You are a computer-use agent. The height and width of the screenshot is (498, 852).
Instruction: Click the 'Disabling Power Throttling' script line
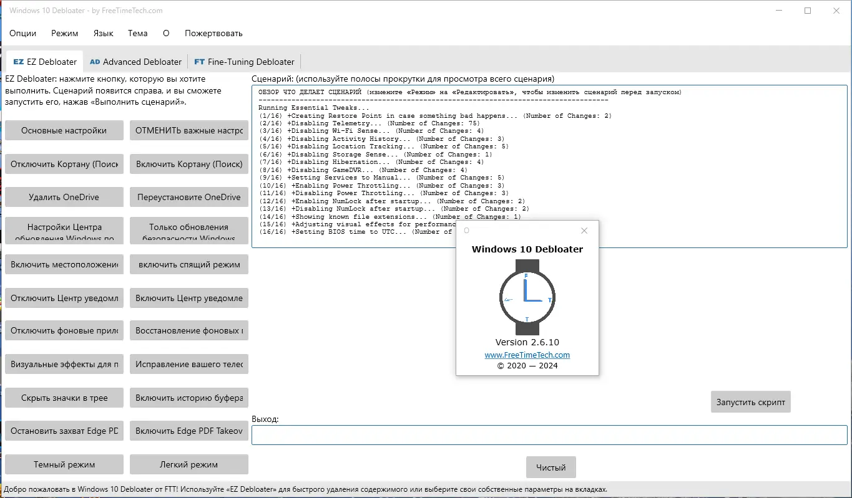click(383, 194)
